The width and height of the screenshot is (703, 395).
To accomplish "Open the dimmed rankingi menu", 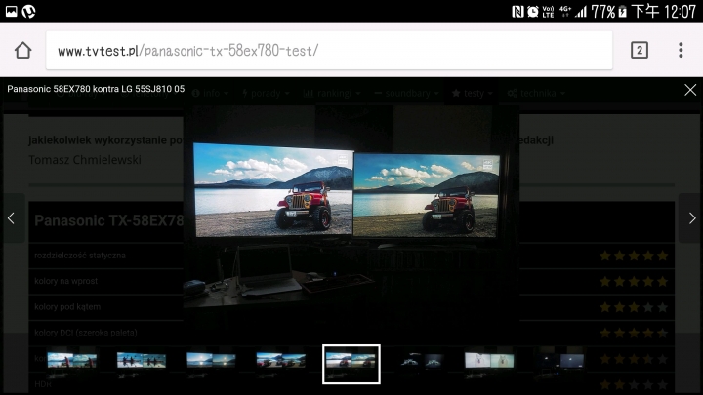I will tap(332, 94).
